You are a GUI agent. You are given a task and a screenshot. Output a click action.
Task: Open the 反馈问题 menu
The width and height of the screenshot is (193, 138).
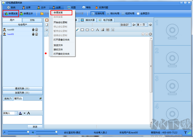pos(102,7)
